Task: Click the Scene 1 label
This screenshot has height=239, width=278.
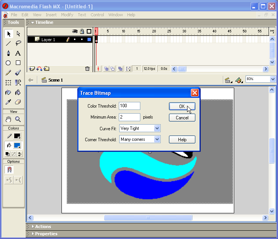Action: pos(55,80)
